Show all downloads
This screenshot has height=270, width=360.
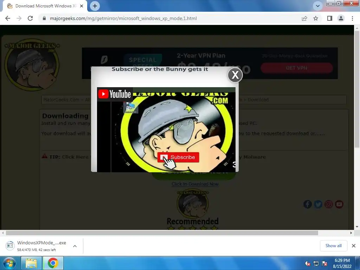click(333, 246)
